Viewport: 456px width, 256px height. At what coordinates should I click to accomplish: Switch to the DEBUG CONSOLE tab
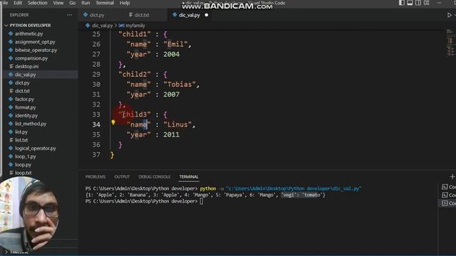[155, 177]
